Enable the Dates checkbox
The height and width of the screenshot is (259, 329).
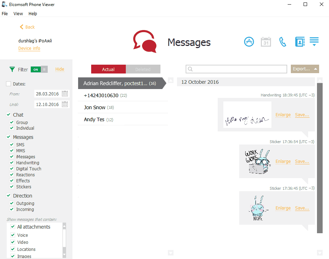click(8, 84)
